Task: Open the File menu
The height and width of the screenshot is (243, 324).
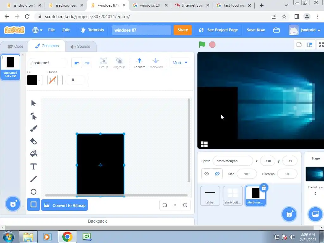Action: [51, 30]
